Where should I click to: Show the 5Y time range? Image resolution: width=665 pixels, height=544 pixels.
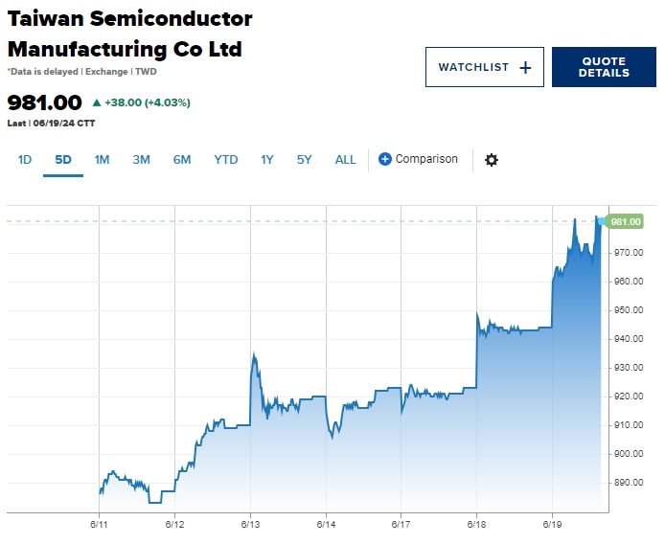[304, 160]
